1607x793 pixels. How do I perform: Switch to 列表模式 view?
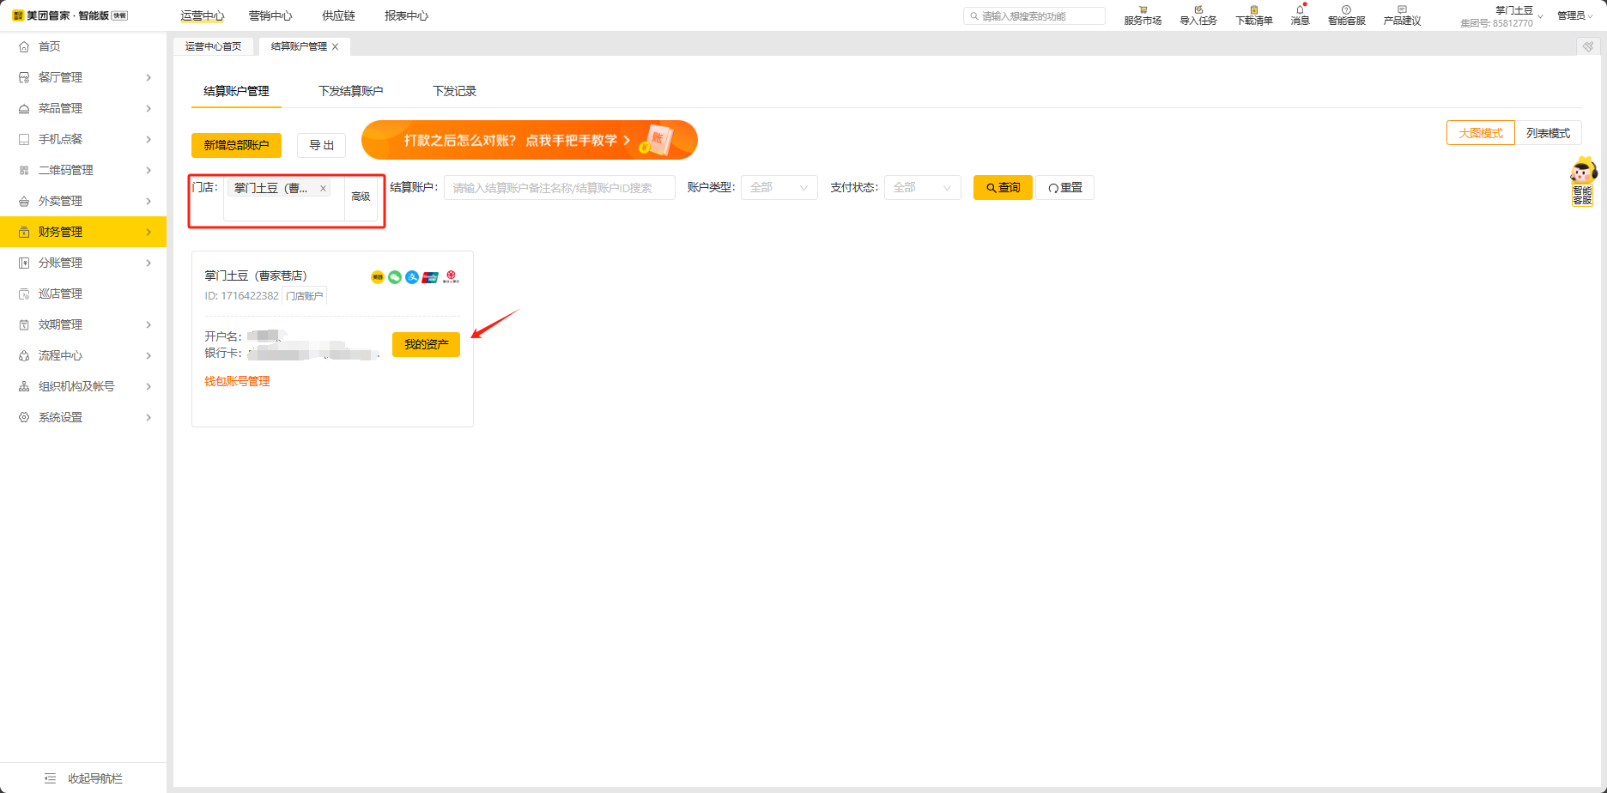(1548, 133)
